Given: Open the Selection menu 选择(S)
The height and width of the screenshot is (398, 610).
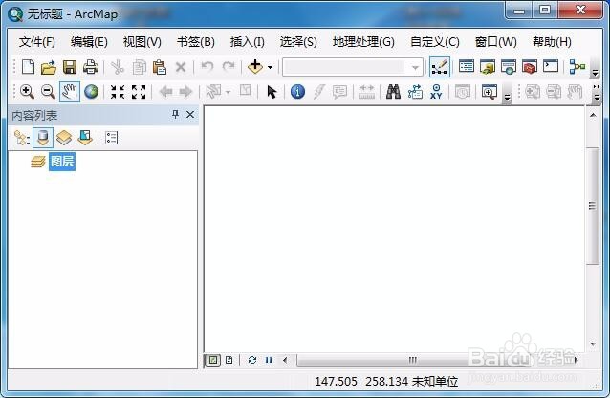Looking at the screenshot, I should pos(298,42).
